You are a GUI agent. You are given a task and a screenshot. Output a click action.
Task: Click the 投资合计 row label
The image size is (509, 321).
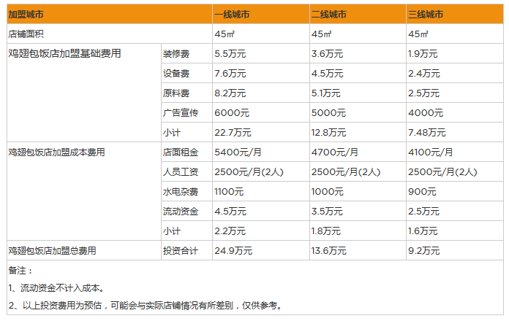[x=180, y=251]
